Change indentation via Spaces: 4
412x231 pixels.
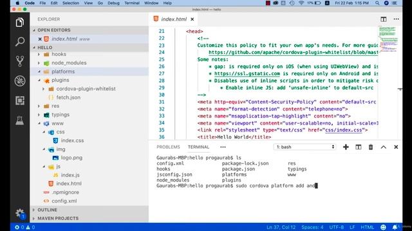(312, 227)
